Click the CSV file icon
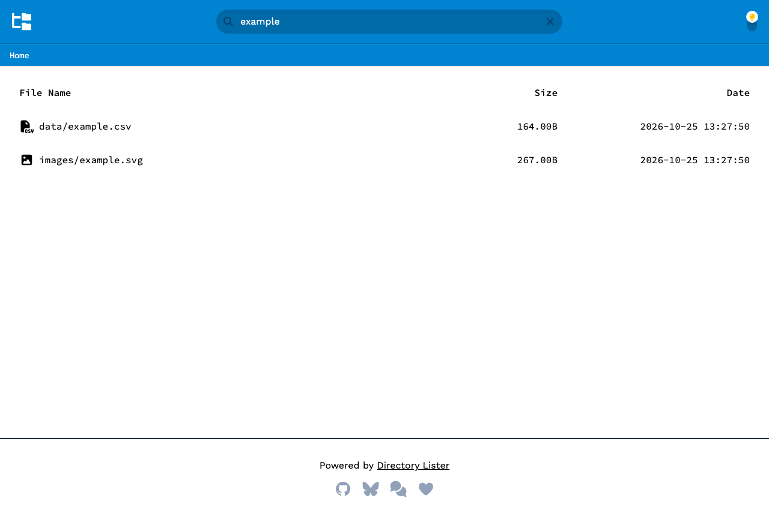The width and height of the screenshot is (769, 516). [26, 127]
